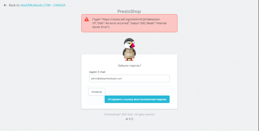259x131 pixels.
Task: Open the Twitter icon in the footer
Action: [x=127, y=119]
